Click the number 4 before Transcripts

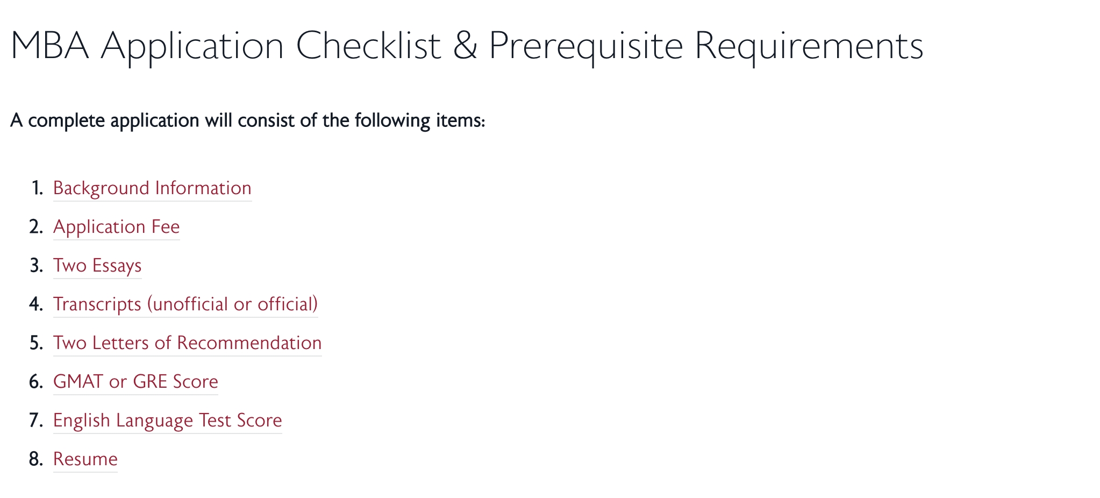pos(36,304)
